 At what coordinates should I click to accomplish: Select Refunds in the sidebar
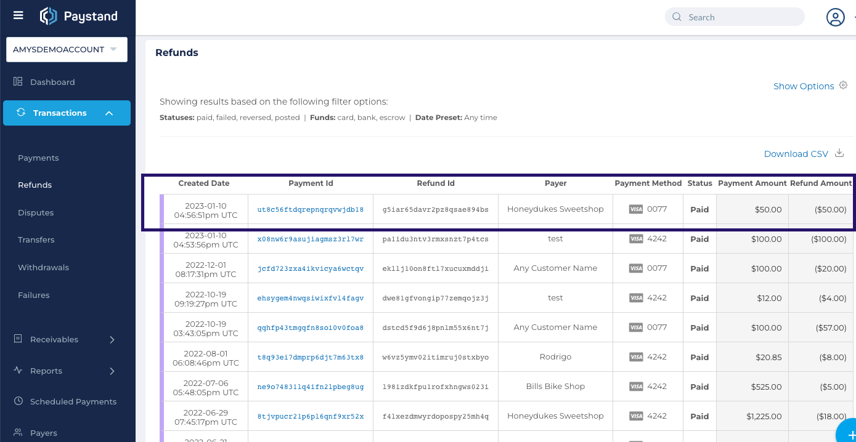tap(35, 185)
